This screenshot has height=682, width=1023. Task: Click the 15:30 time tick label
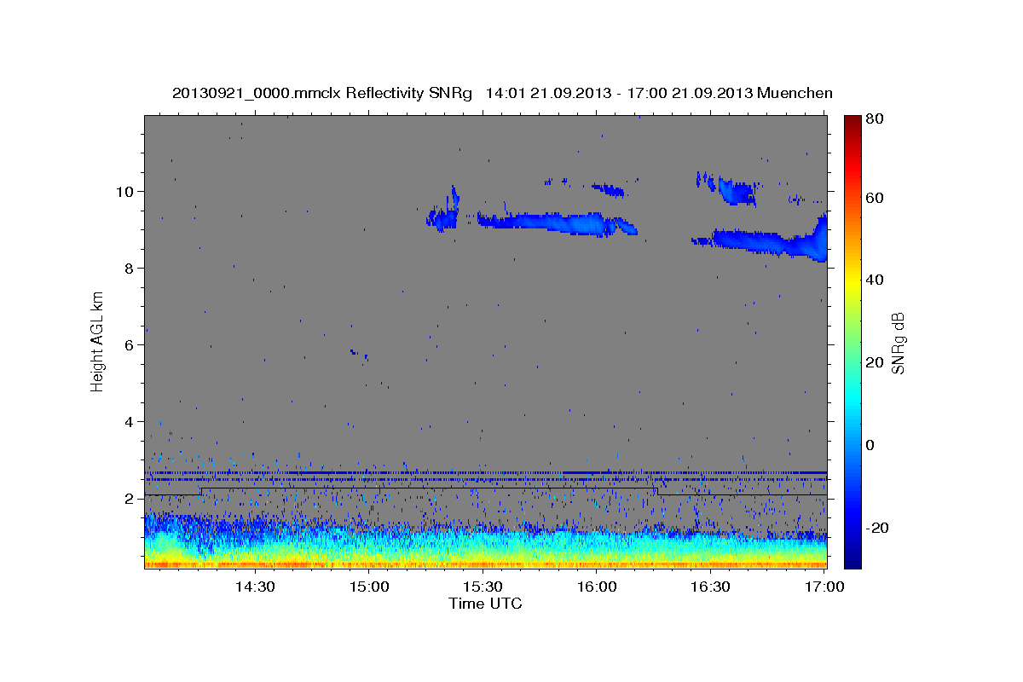(483, 587)
